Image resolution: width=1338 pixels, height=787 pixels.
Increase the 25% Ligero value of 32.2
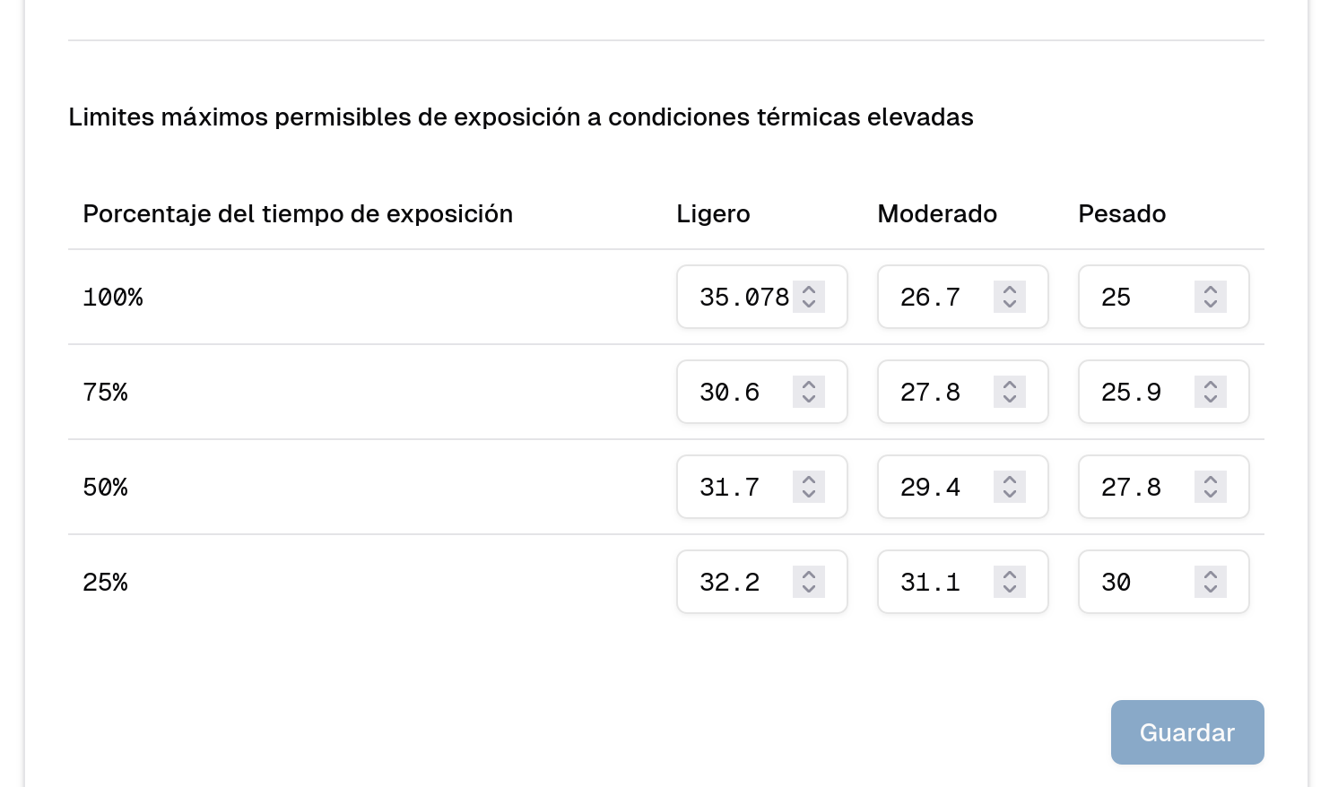[x=809, y=575]
